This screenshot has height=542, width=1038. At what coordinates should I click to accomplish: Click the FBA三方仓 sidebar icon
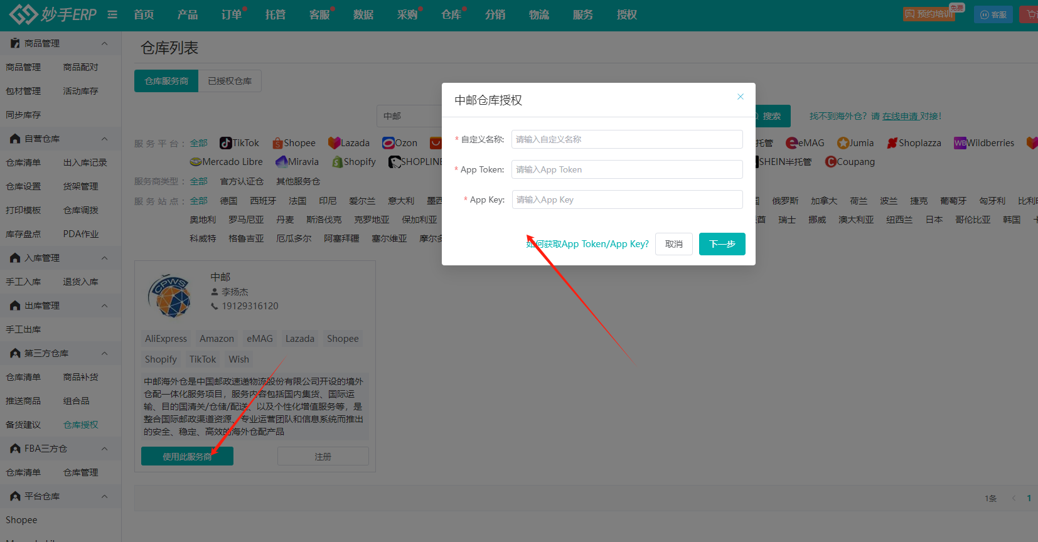(15, 449)
